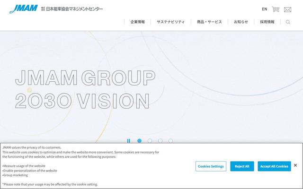The height and width of the screenshot is (189, 303).
Task: Open the 採用情報 menu
Action: pyautogui.click(x=267, y=22)
